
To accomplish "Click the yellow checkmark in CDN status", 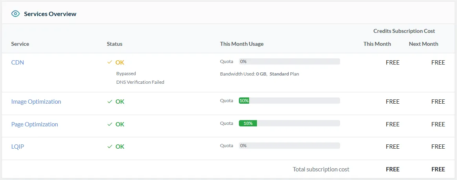I will [110, 62].
